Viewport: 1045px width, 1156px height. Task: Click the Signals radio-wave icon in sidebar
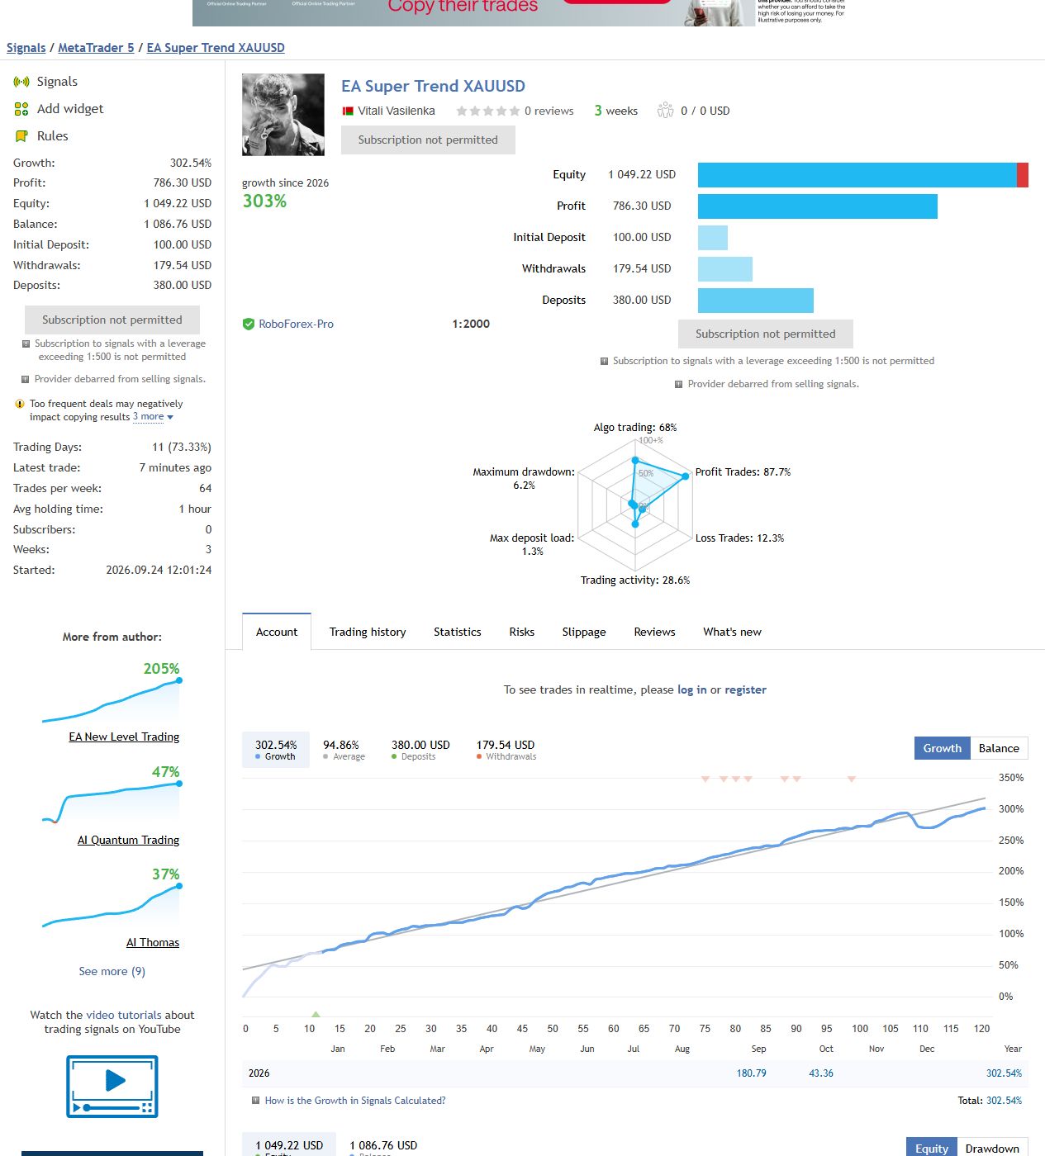(21, 82)
